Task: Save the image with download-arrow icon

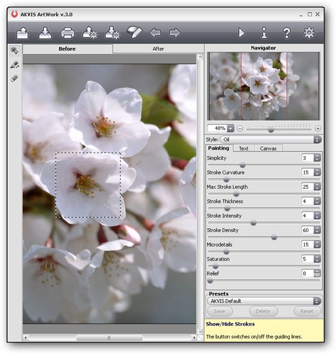Action: [45, 33]
